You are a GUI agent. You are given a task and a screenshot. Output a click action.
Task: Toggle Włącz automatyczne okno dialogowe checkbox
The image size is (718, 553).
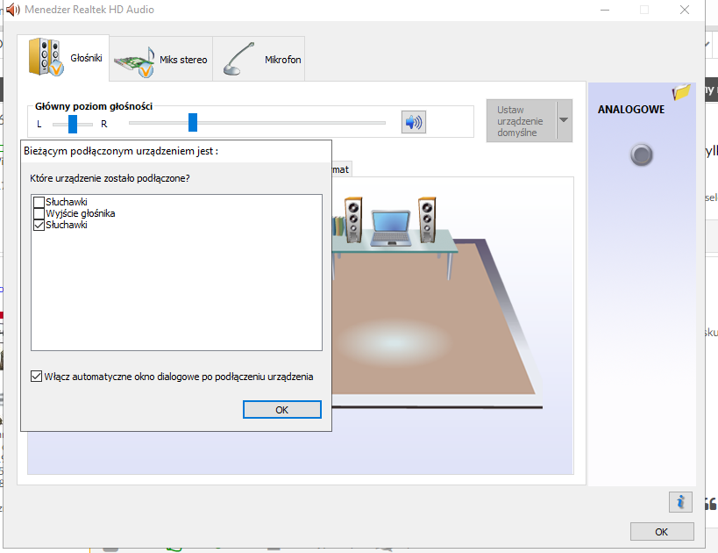(36, 377)
